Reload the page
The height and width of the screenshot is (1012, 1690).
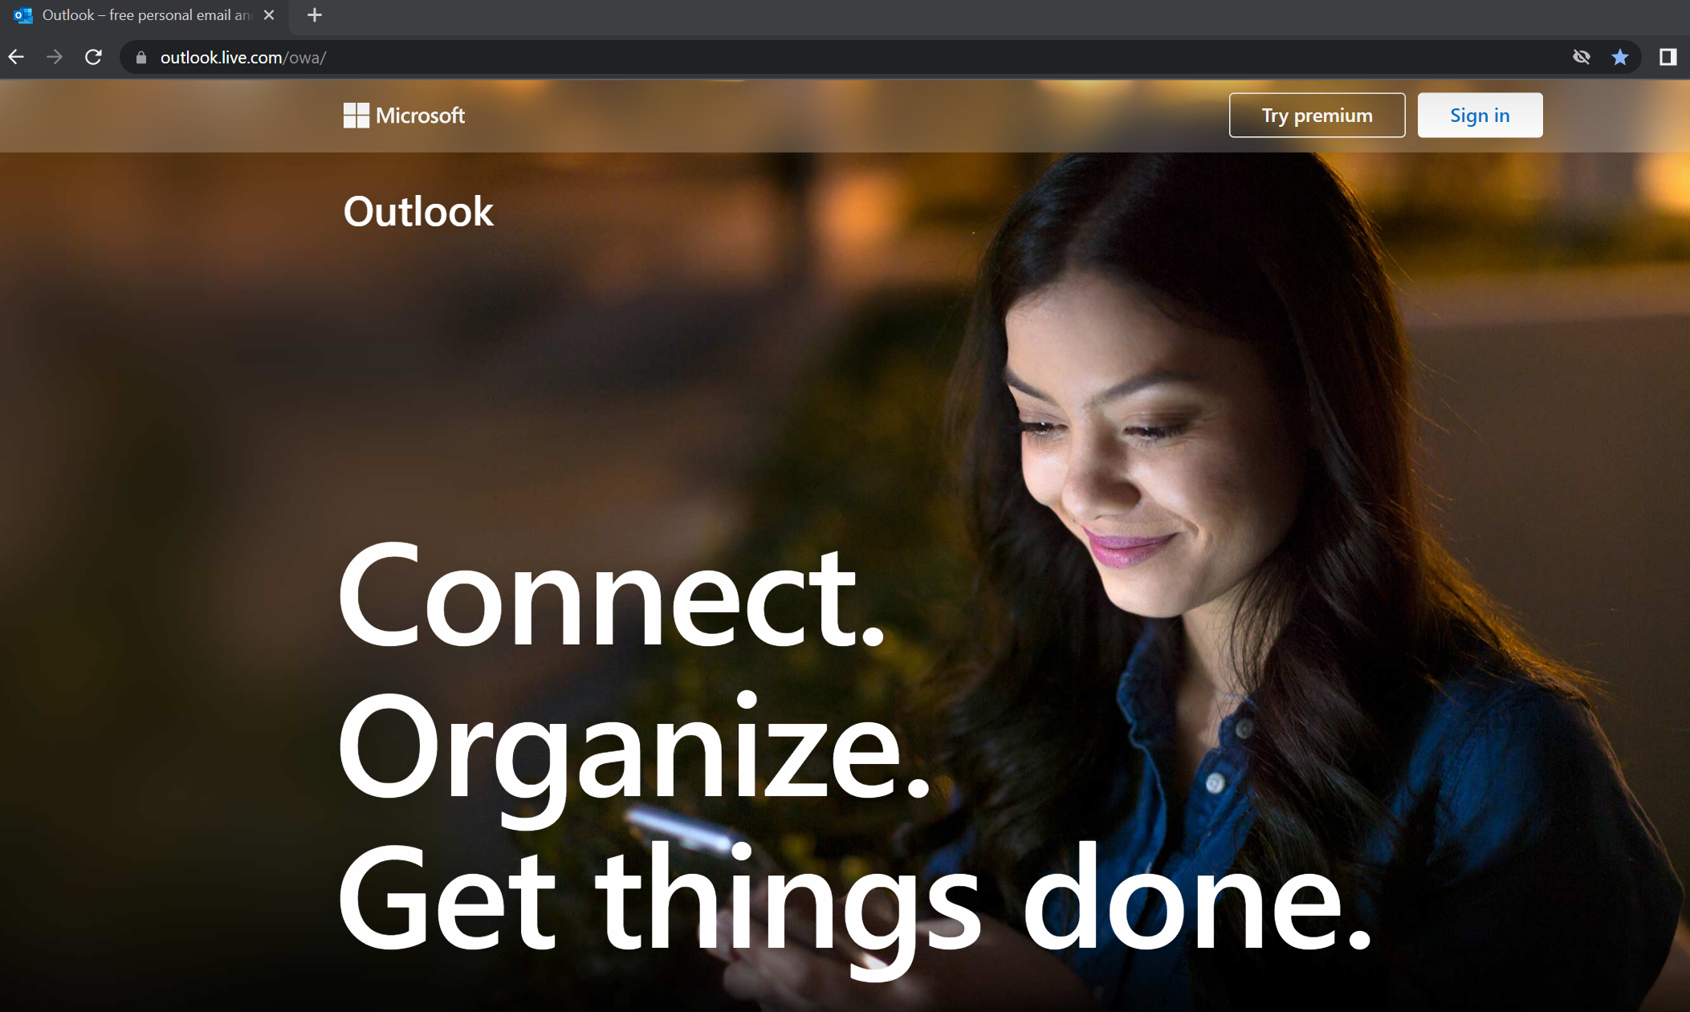click(93, 57)
